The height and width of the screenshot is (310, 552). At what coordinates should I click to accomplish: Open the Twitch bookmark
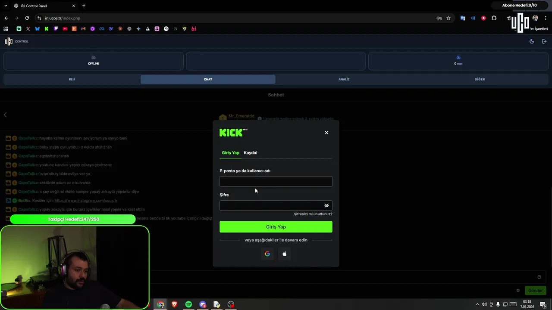(x=56, y=29)
